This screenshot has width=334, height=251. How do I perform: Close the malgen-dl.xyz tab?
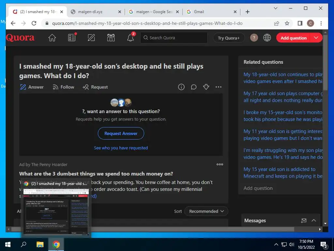(x=119, y=12)
